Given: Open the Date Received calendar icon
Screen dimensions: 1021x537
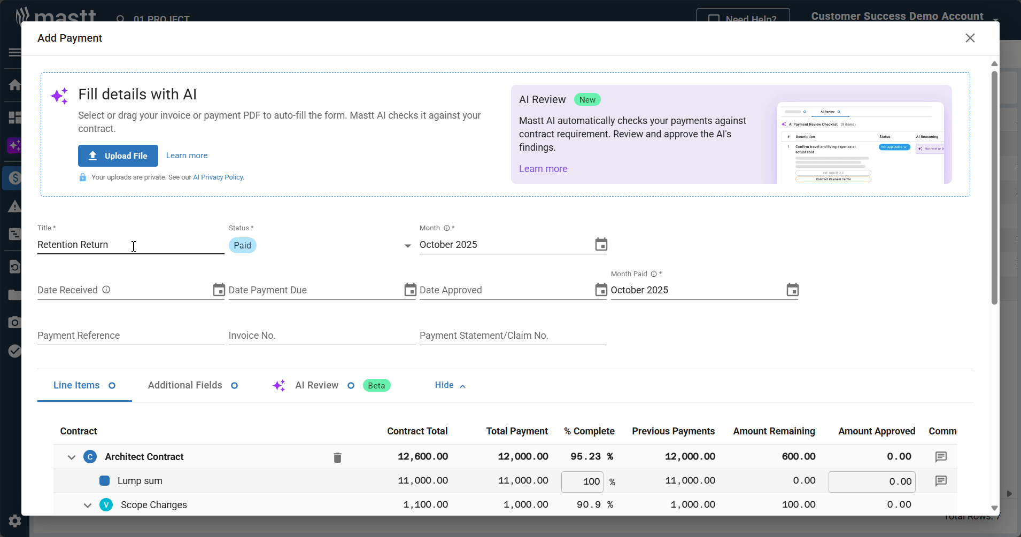Looking at the screenshot, I should click(219, 290).
